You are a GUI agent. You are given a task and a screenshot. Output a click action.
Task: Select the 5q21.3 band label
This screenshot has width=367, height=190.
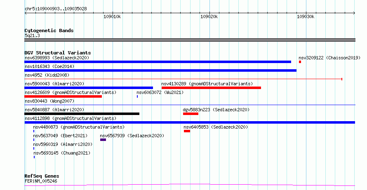pyautogui.click(x=32, y=35)
